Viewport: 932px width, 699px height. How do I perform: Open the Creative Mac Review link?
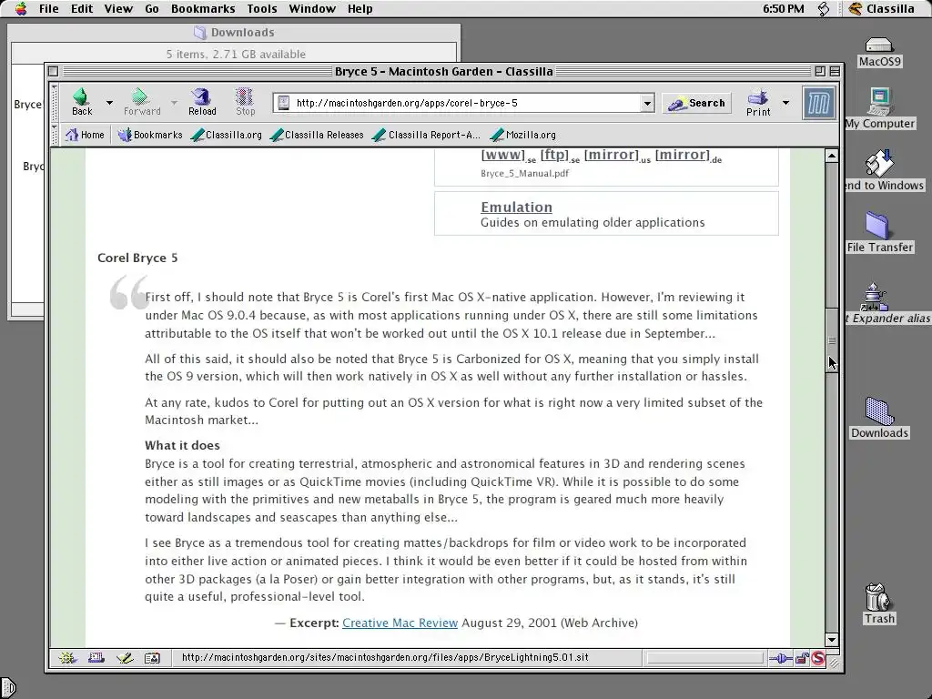point(400,623)
